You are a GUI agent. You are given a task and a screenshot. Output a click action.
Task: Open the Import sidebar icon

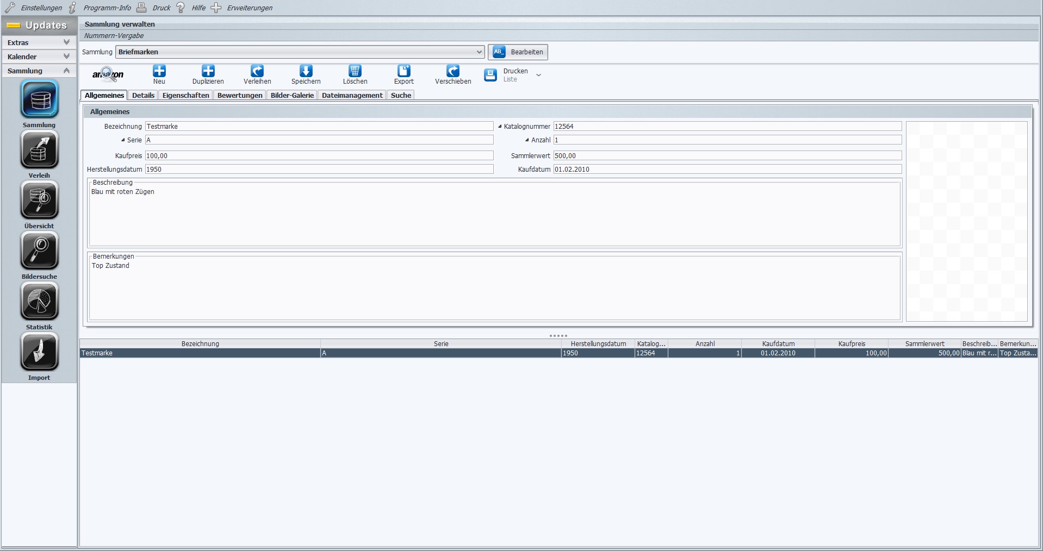click(x=39, y=352)
